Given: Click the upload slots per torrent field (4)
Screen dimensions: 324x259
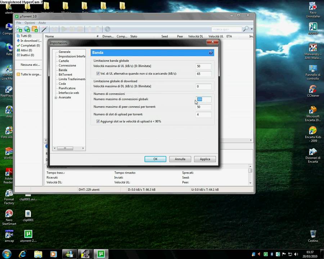Looking at the screenshot, I should 203,114.
